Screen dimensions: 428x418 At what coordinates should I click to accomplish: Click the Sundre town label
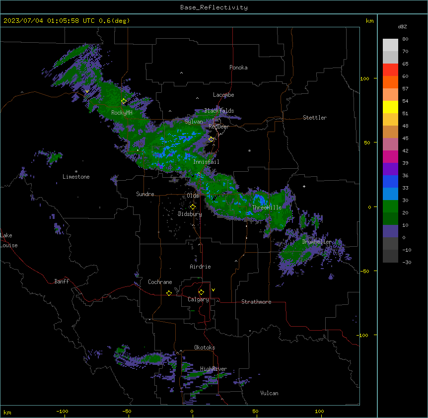145,194
